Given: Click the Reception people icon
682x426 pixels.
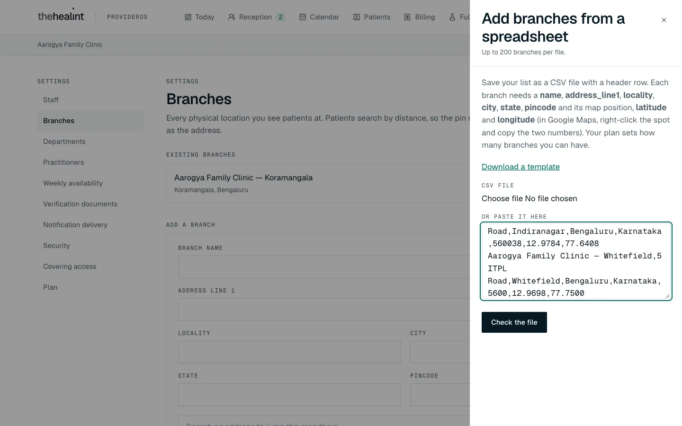Looking at the screenshot, I should (232, 17).
